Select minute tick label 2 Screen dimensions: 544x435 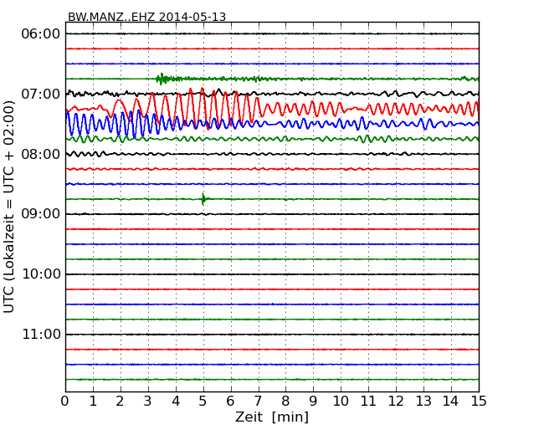point(121,402)
